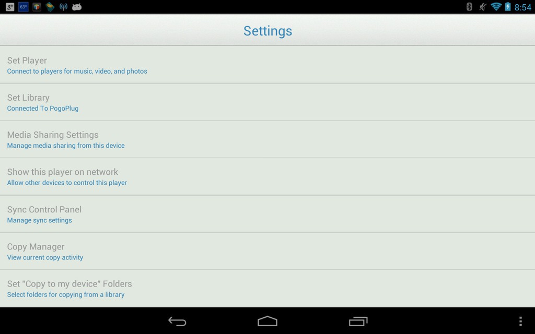Tap the Wi-Fi signal status icon

496,7
